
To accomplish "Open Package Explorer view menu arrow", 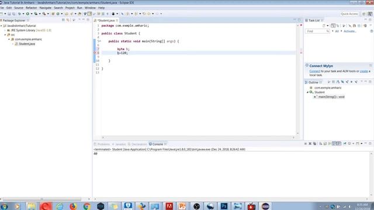I will pos(74,20).
